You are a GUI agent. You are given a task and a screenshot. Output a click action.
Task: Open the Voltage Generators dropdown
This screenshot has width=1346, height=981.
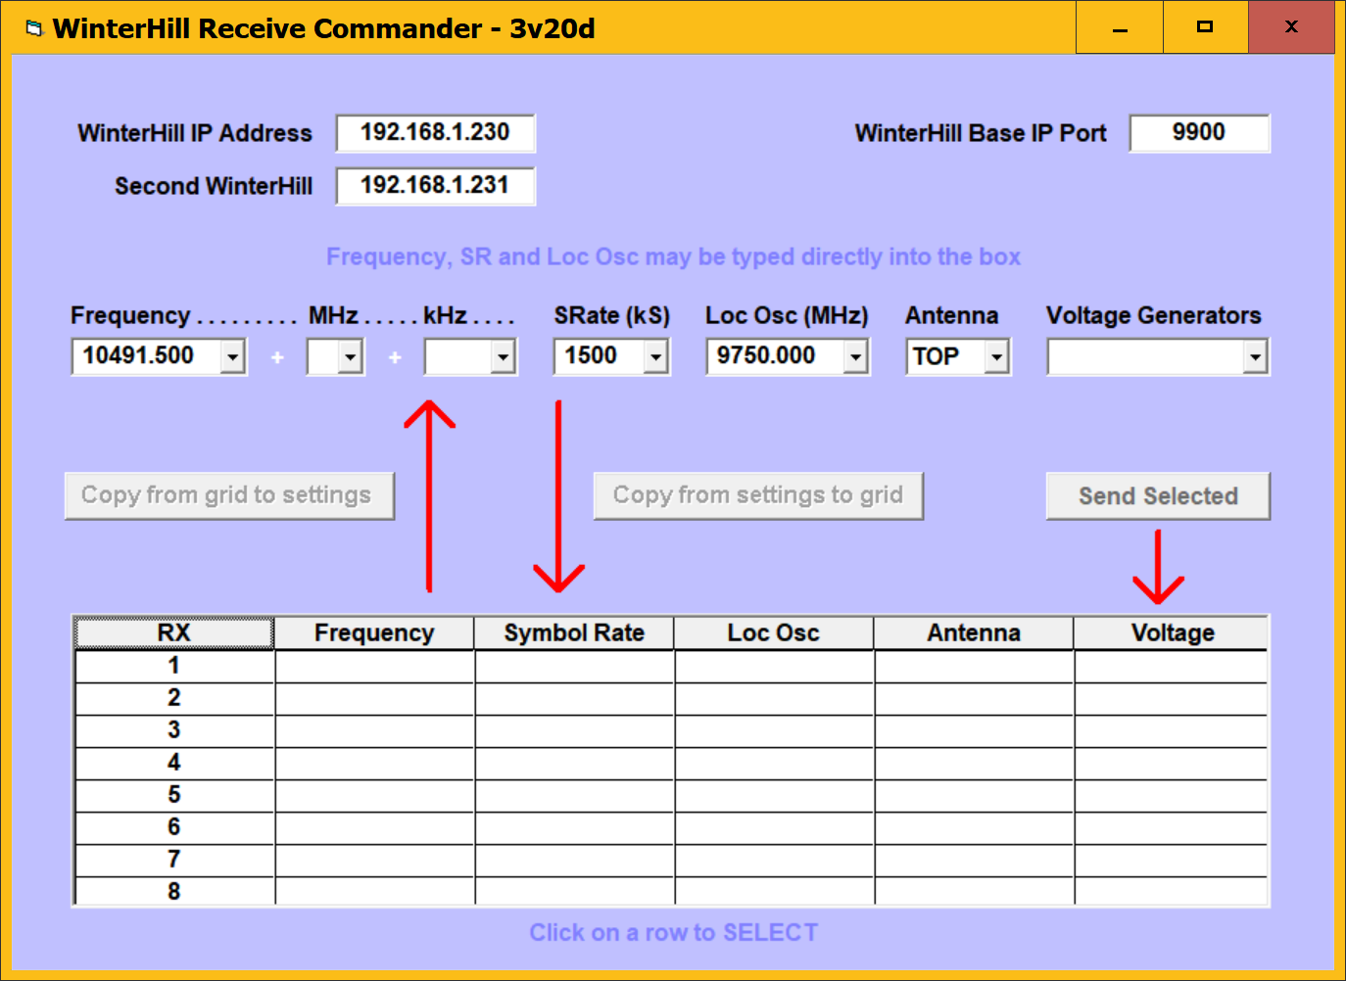click(1254, 357)
